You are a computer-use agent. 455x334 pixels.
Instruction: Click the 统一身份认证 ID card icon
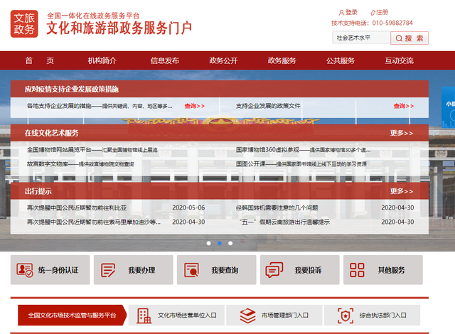tap(26, 270)
